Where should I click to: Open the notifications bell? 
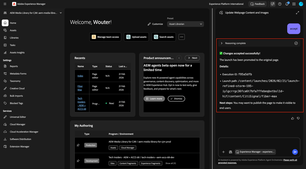pos(287,4)
